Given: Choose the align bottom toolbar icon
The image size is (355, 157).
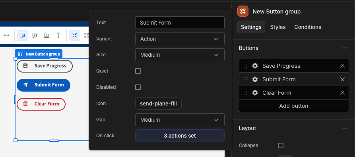Looking at the screenshot, I should click(47, 35).
